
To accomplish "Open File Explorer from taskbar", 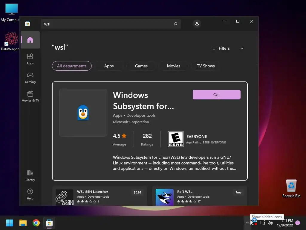I will tap(23, 223).
